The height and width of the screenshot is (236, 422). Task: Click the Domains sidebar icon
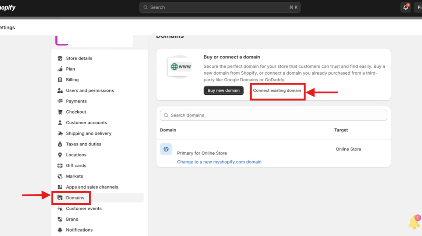(60, 198)
